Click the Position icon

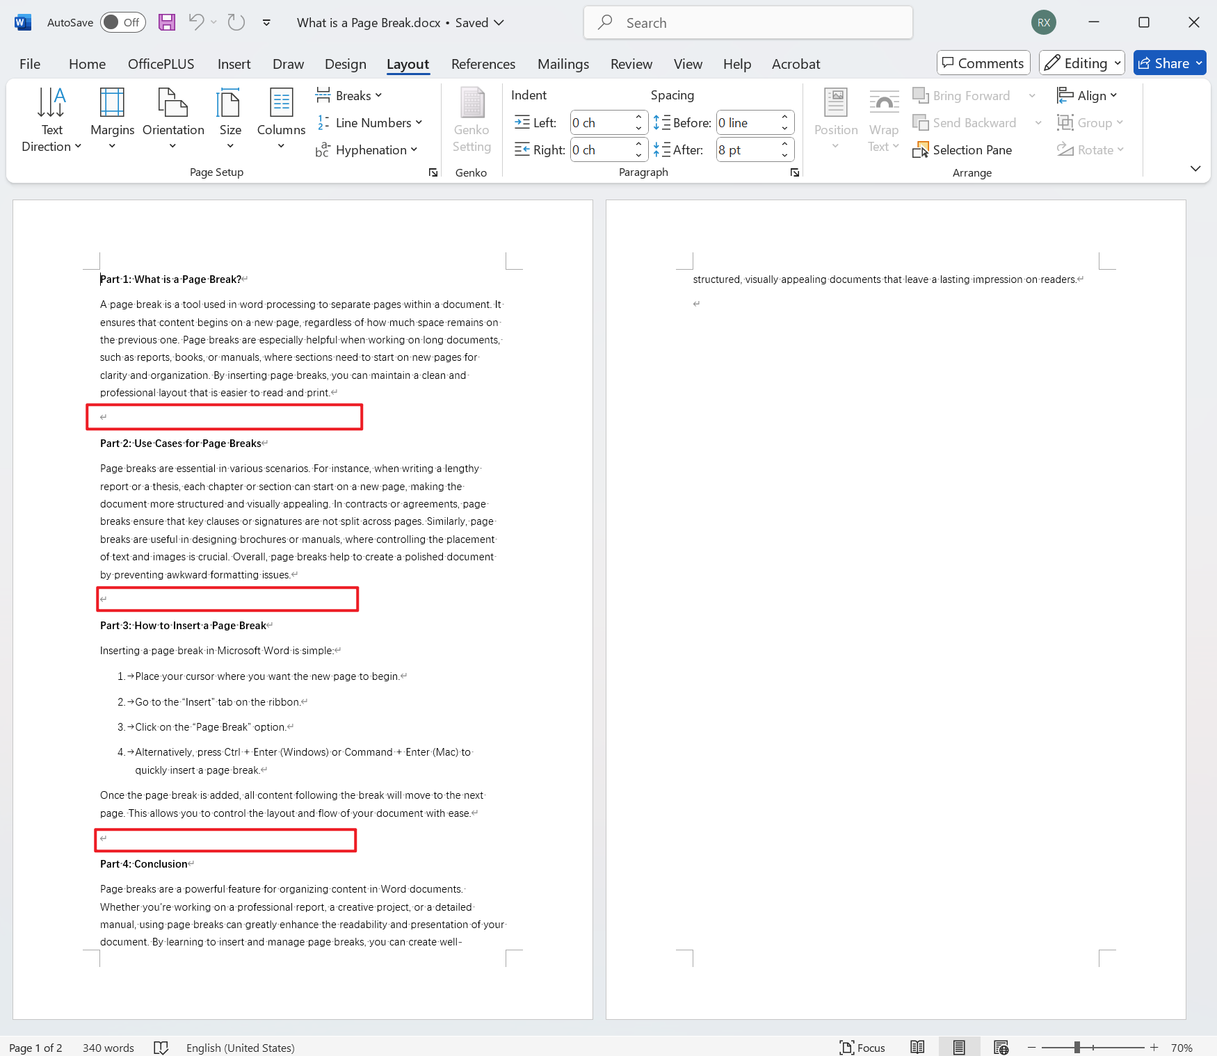click(x=835, y=119)
